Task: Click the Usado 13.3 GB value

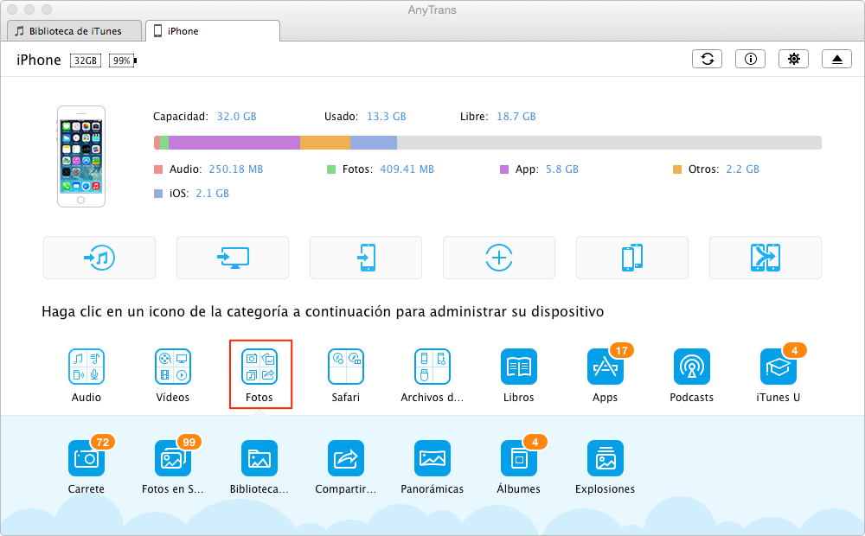Action: tap(387, 117)
